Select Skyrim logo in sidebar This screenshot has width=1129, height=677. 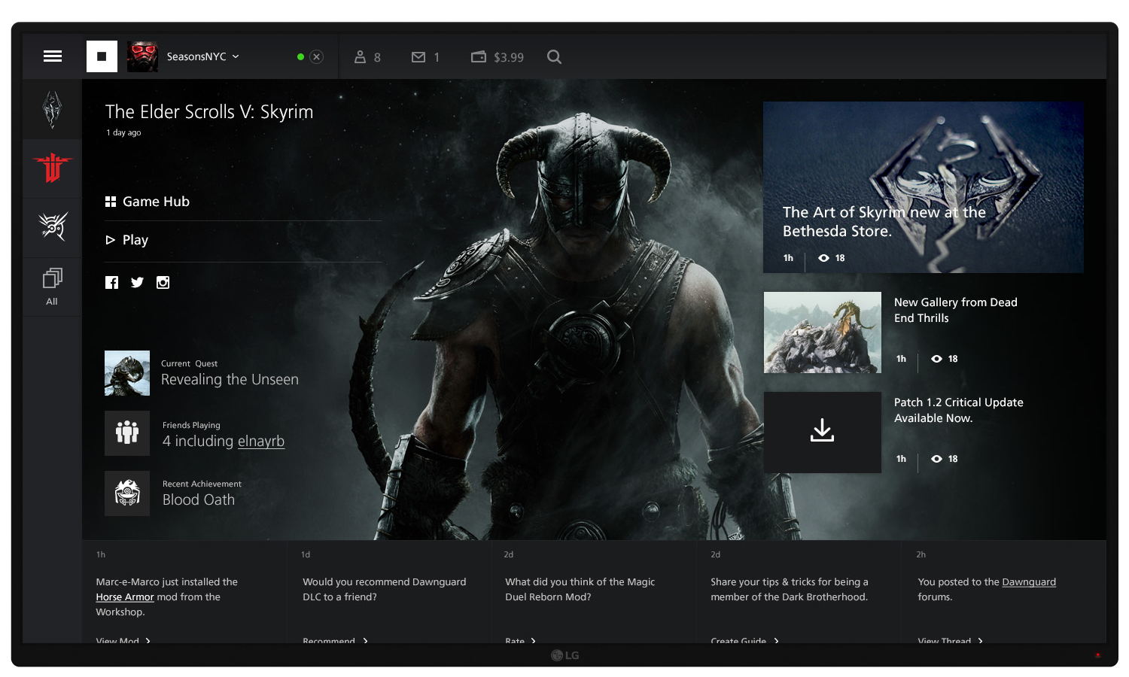click(x=52, y=110)
